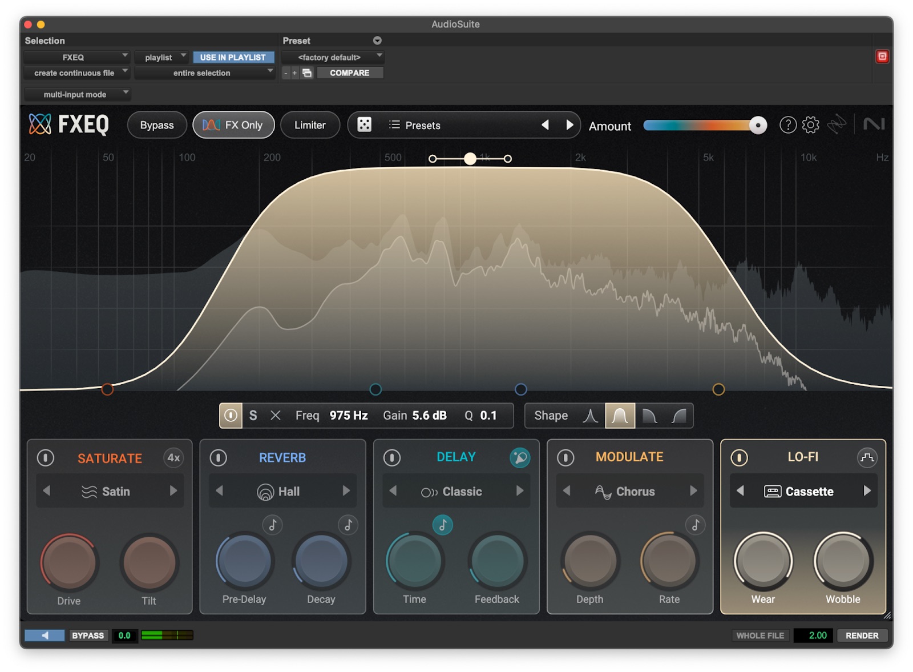Open the help question mark icon
This screenshot has height=672, width=913.
click(x=787, y=124)
